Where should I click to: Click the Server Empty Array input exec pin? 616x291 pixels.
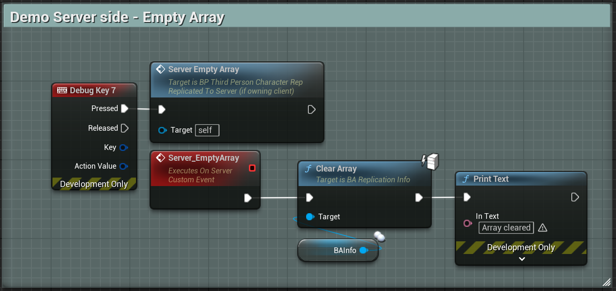pyautogui.click(x=162, y=110)
